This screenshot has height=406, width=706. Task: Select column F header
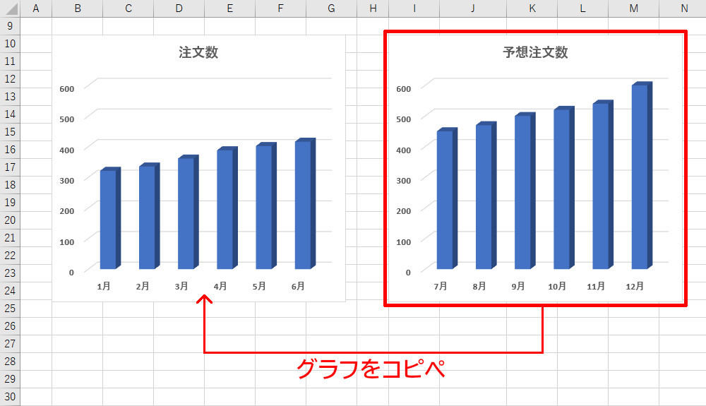(x=280, y=8)
